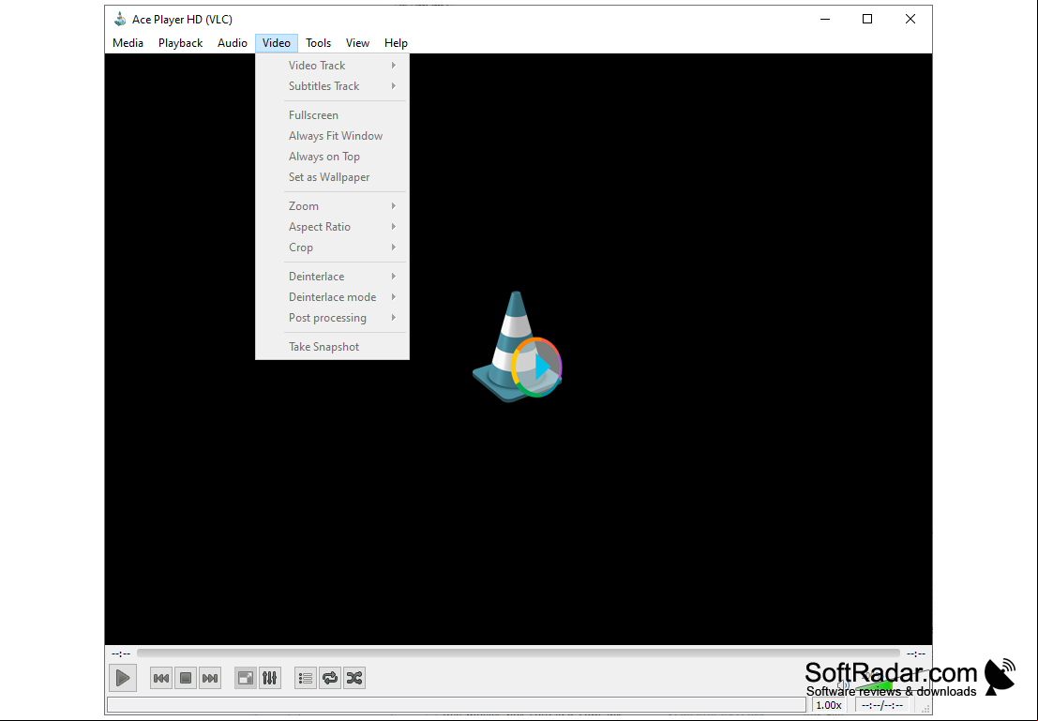Click the speaker mute icon

[x=843, y=685]
